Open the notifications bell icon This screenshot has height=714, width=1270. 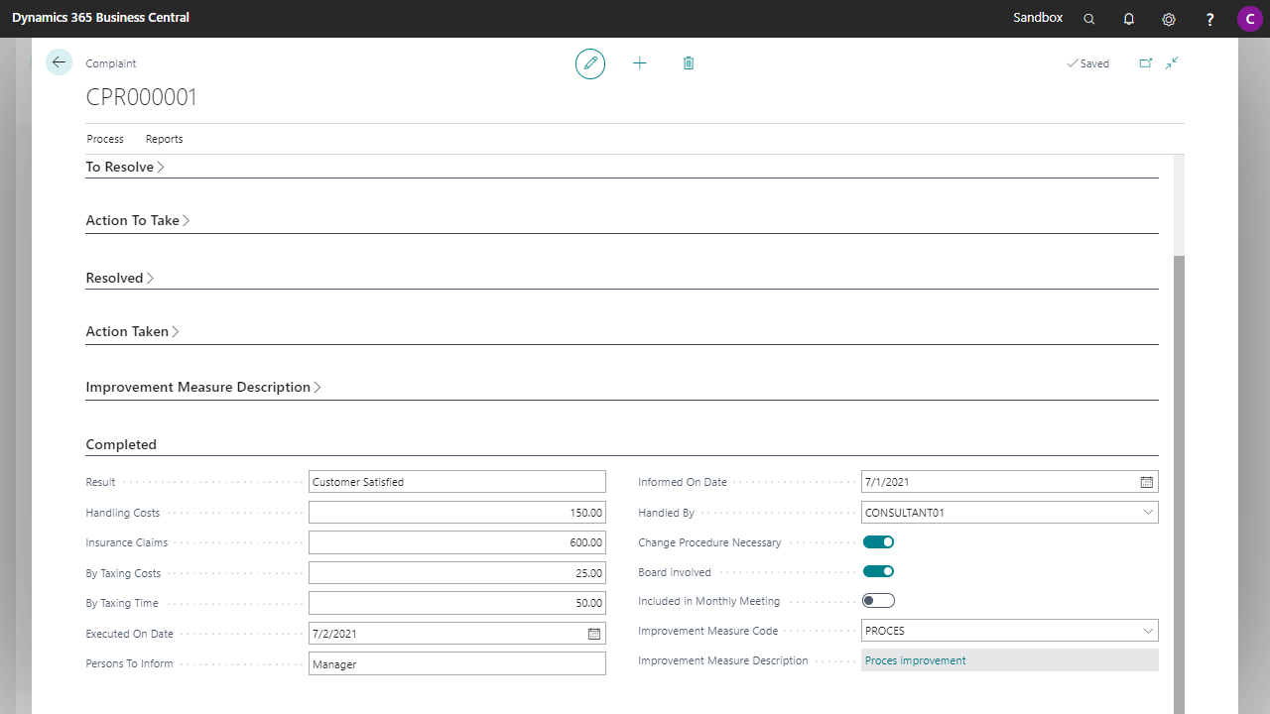pos(1129,19)
